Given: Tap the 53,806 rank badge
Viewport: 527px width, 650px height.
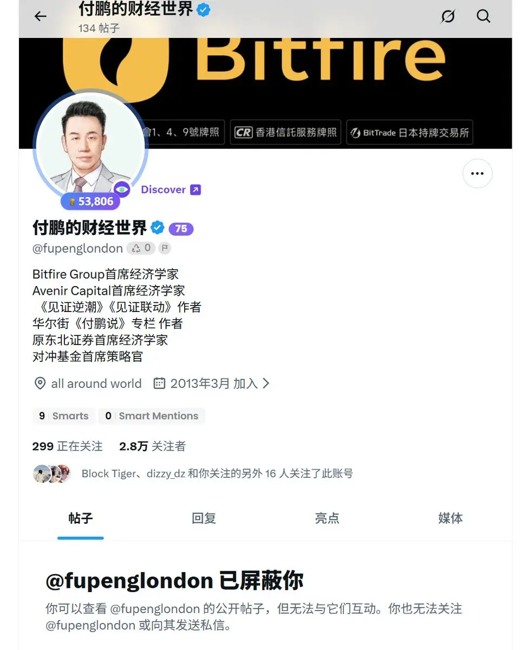Looking at the screenshot, I should coord(90,201).
